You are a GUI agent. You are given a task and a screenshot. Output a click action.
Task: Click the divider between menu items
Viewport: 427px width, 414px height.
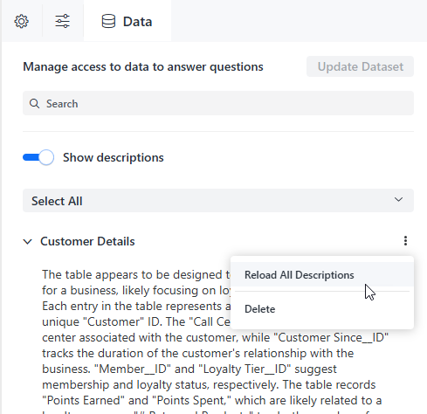tap(322, 291)
